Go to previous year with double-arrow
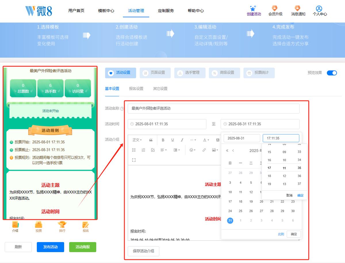The height and width of the screenshot is (263, 345). click(227, 151)
